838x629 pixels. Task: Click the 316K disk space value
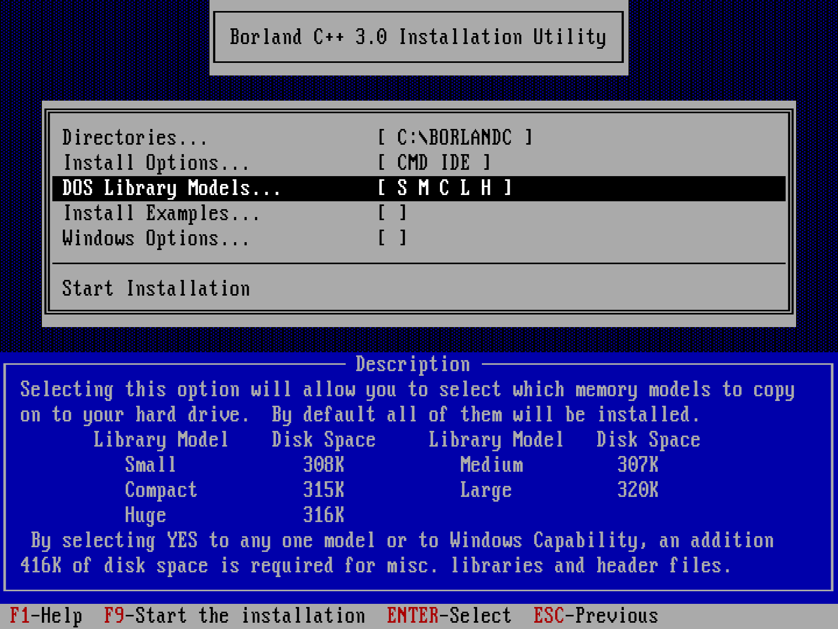[x=324, y=515]
